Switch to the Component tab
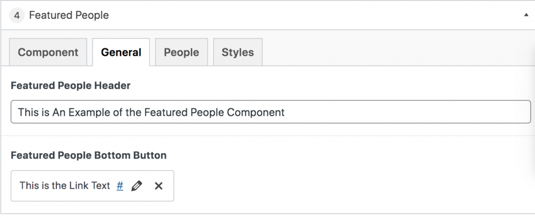Screen dimensions: 535x218 48,52
